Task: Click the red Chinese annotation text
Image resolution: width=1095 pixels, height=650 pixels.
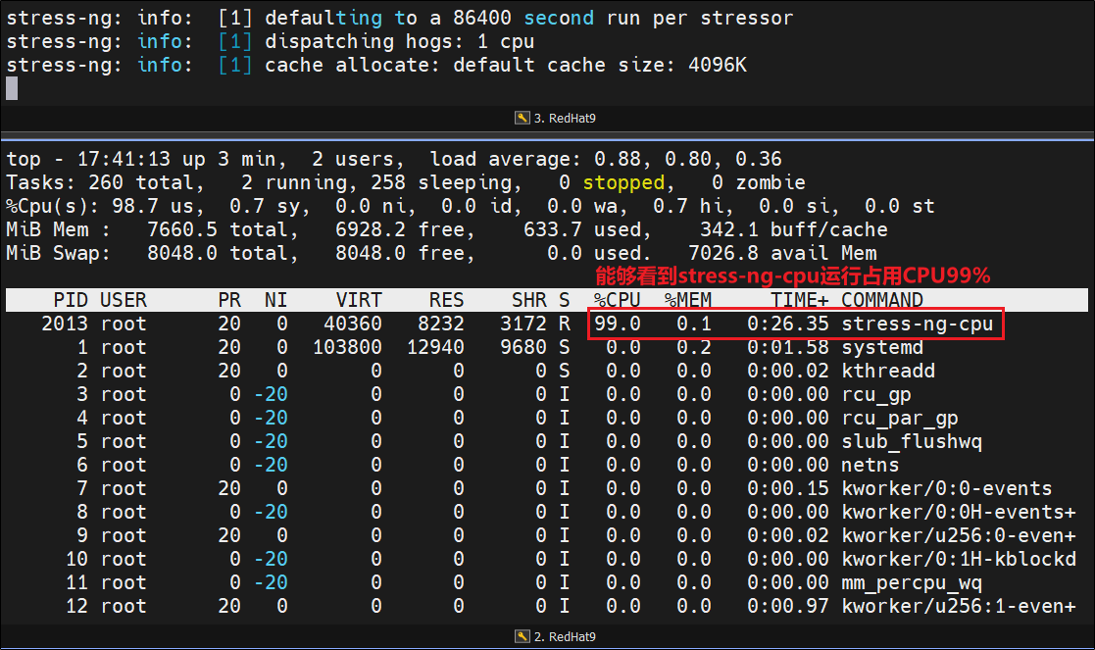Action: pyautogui.click(x=793, y=276)
